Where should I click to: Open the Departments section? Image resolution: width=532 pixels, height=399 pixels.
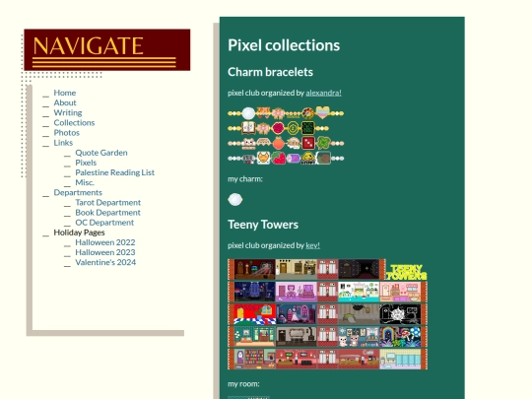point(78,192)
